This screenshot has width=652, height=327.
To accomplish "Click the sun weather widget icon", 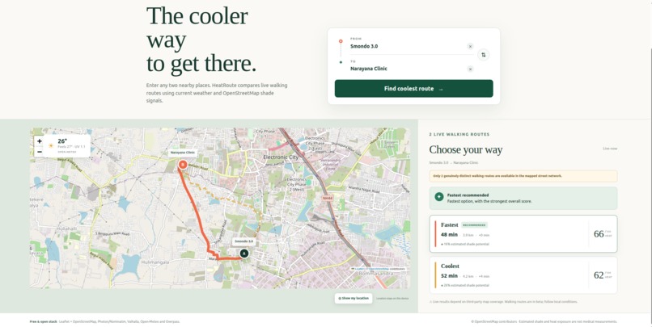I will (x=51, y=145).
